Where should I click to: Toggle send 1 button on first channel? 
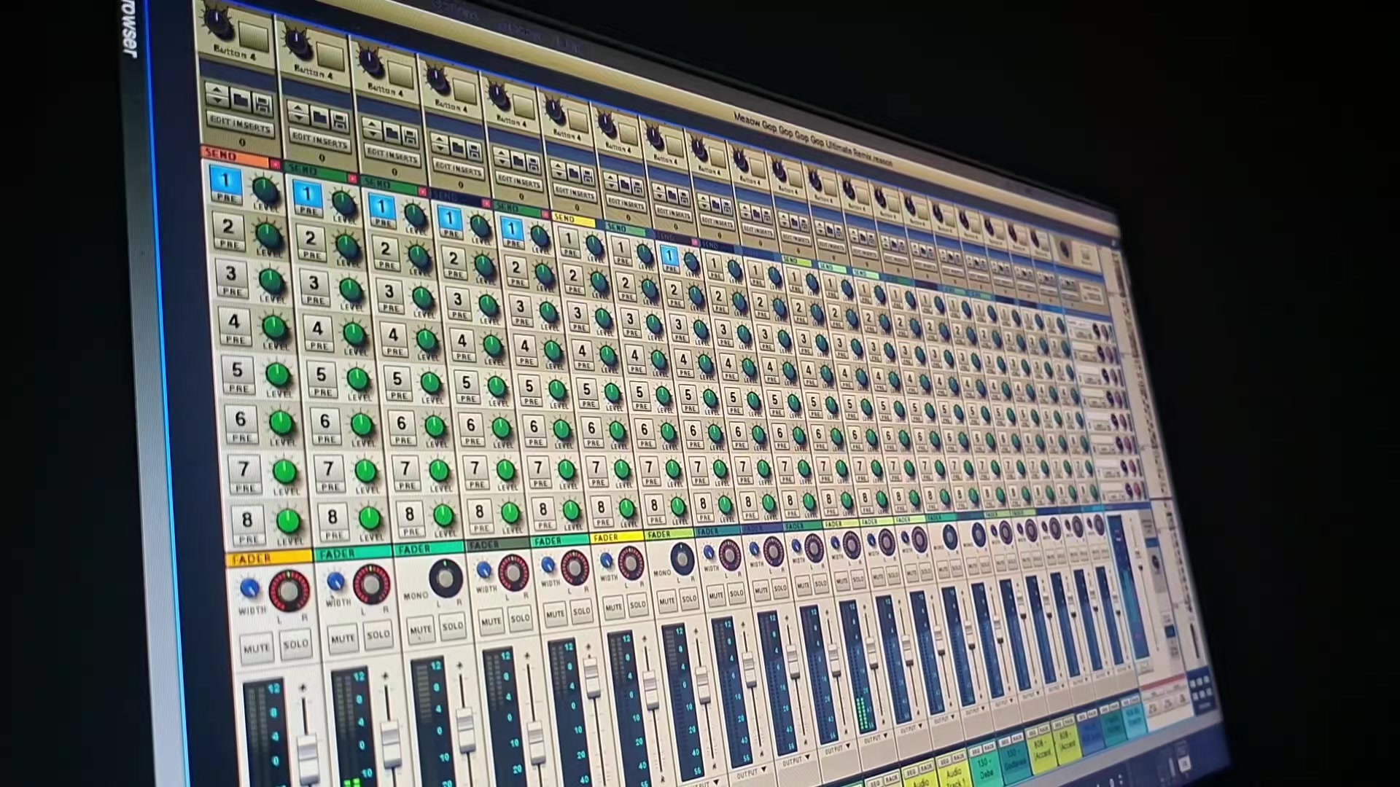coord(226,184)
